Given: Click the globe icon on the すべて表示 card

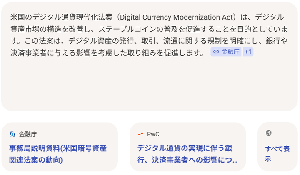Looking at the screenshot, I should 269,133.
